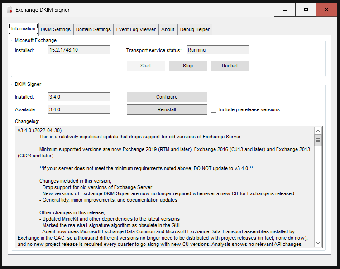This screenshot has width=340, height=269.
Task: Click the DKIM Signer Installed version field
Action: 79,97
